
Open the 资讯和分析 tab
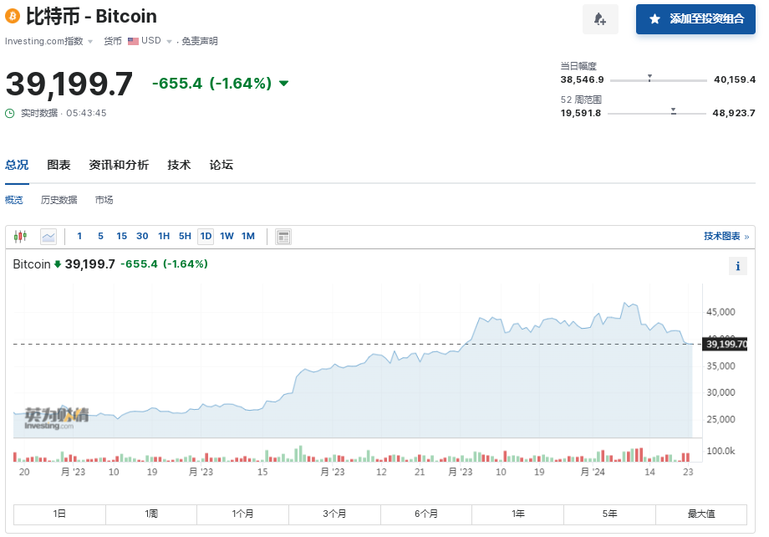coord(119,165)
